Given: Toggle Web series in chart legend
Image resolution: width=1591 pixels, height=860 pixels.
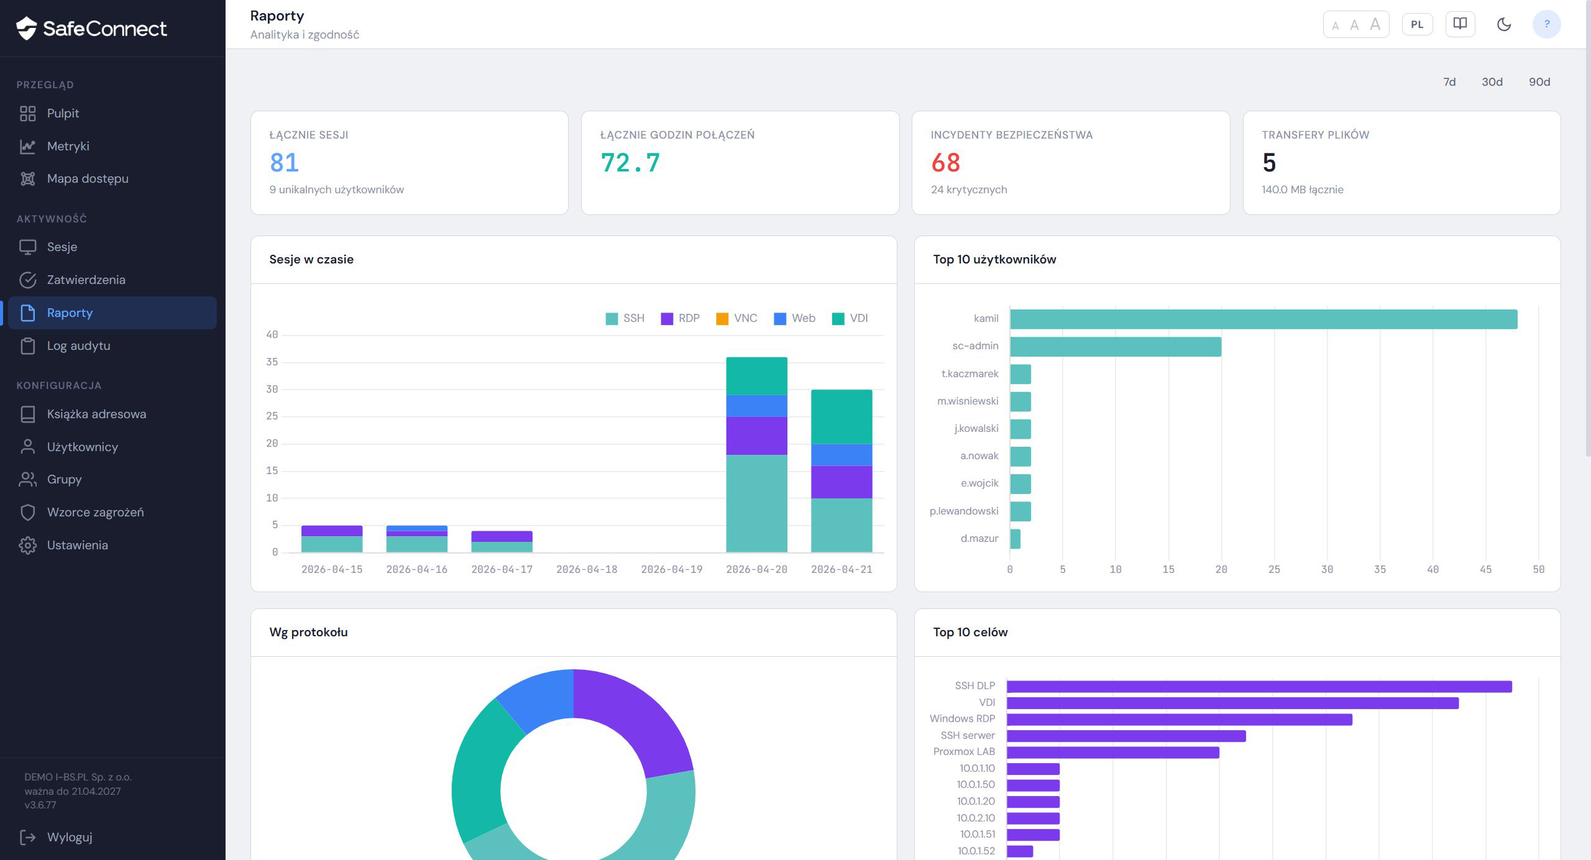Looking at the screenshot, I should [x=794, y=318].
